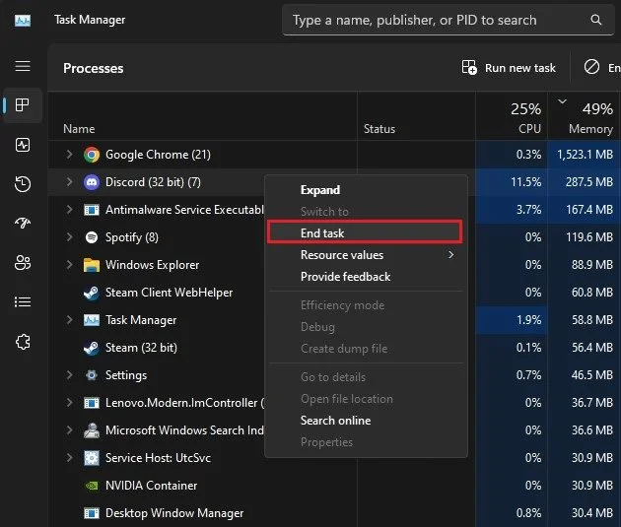
Task: Click the Windows Explorer folder icon
Action: [92, 265]
